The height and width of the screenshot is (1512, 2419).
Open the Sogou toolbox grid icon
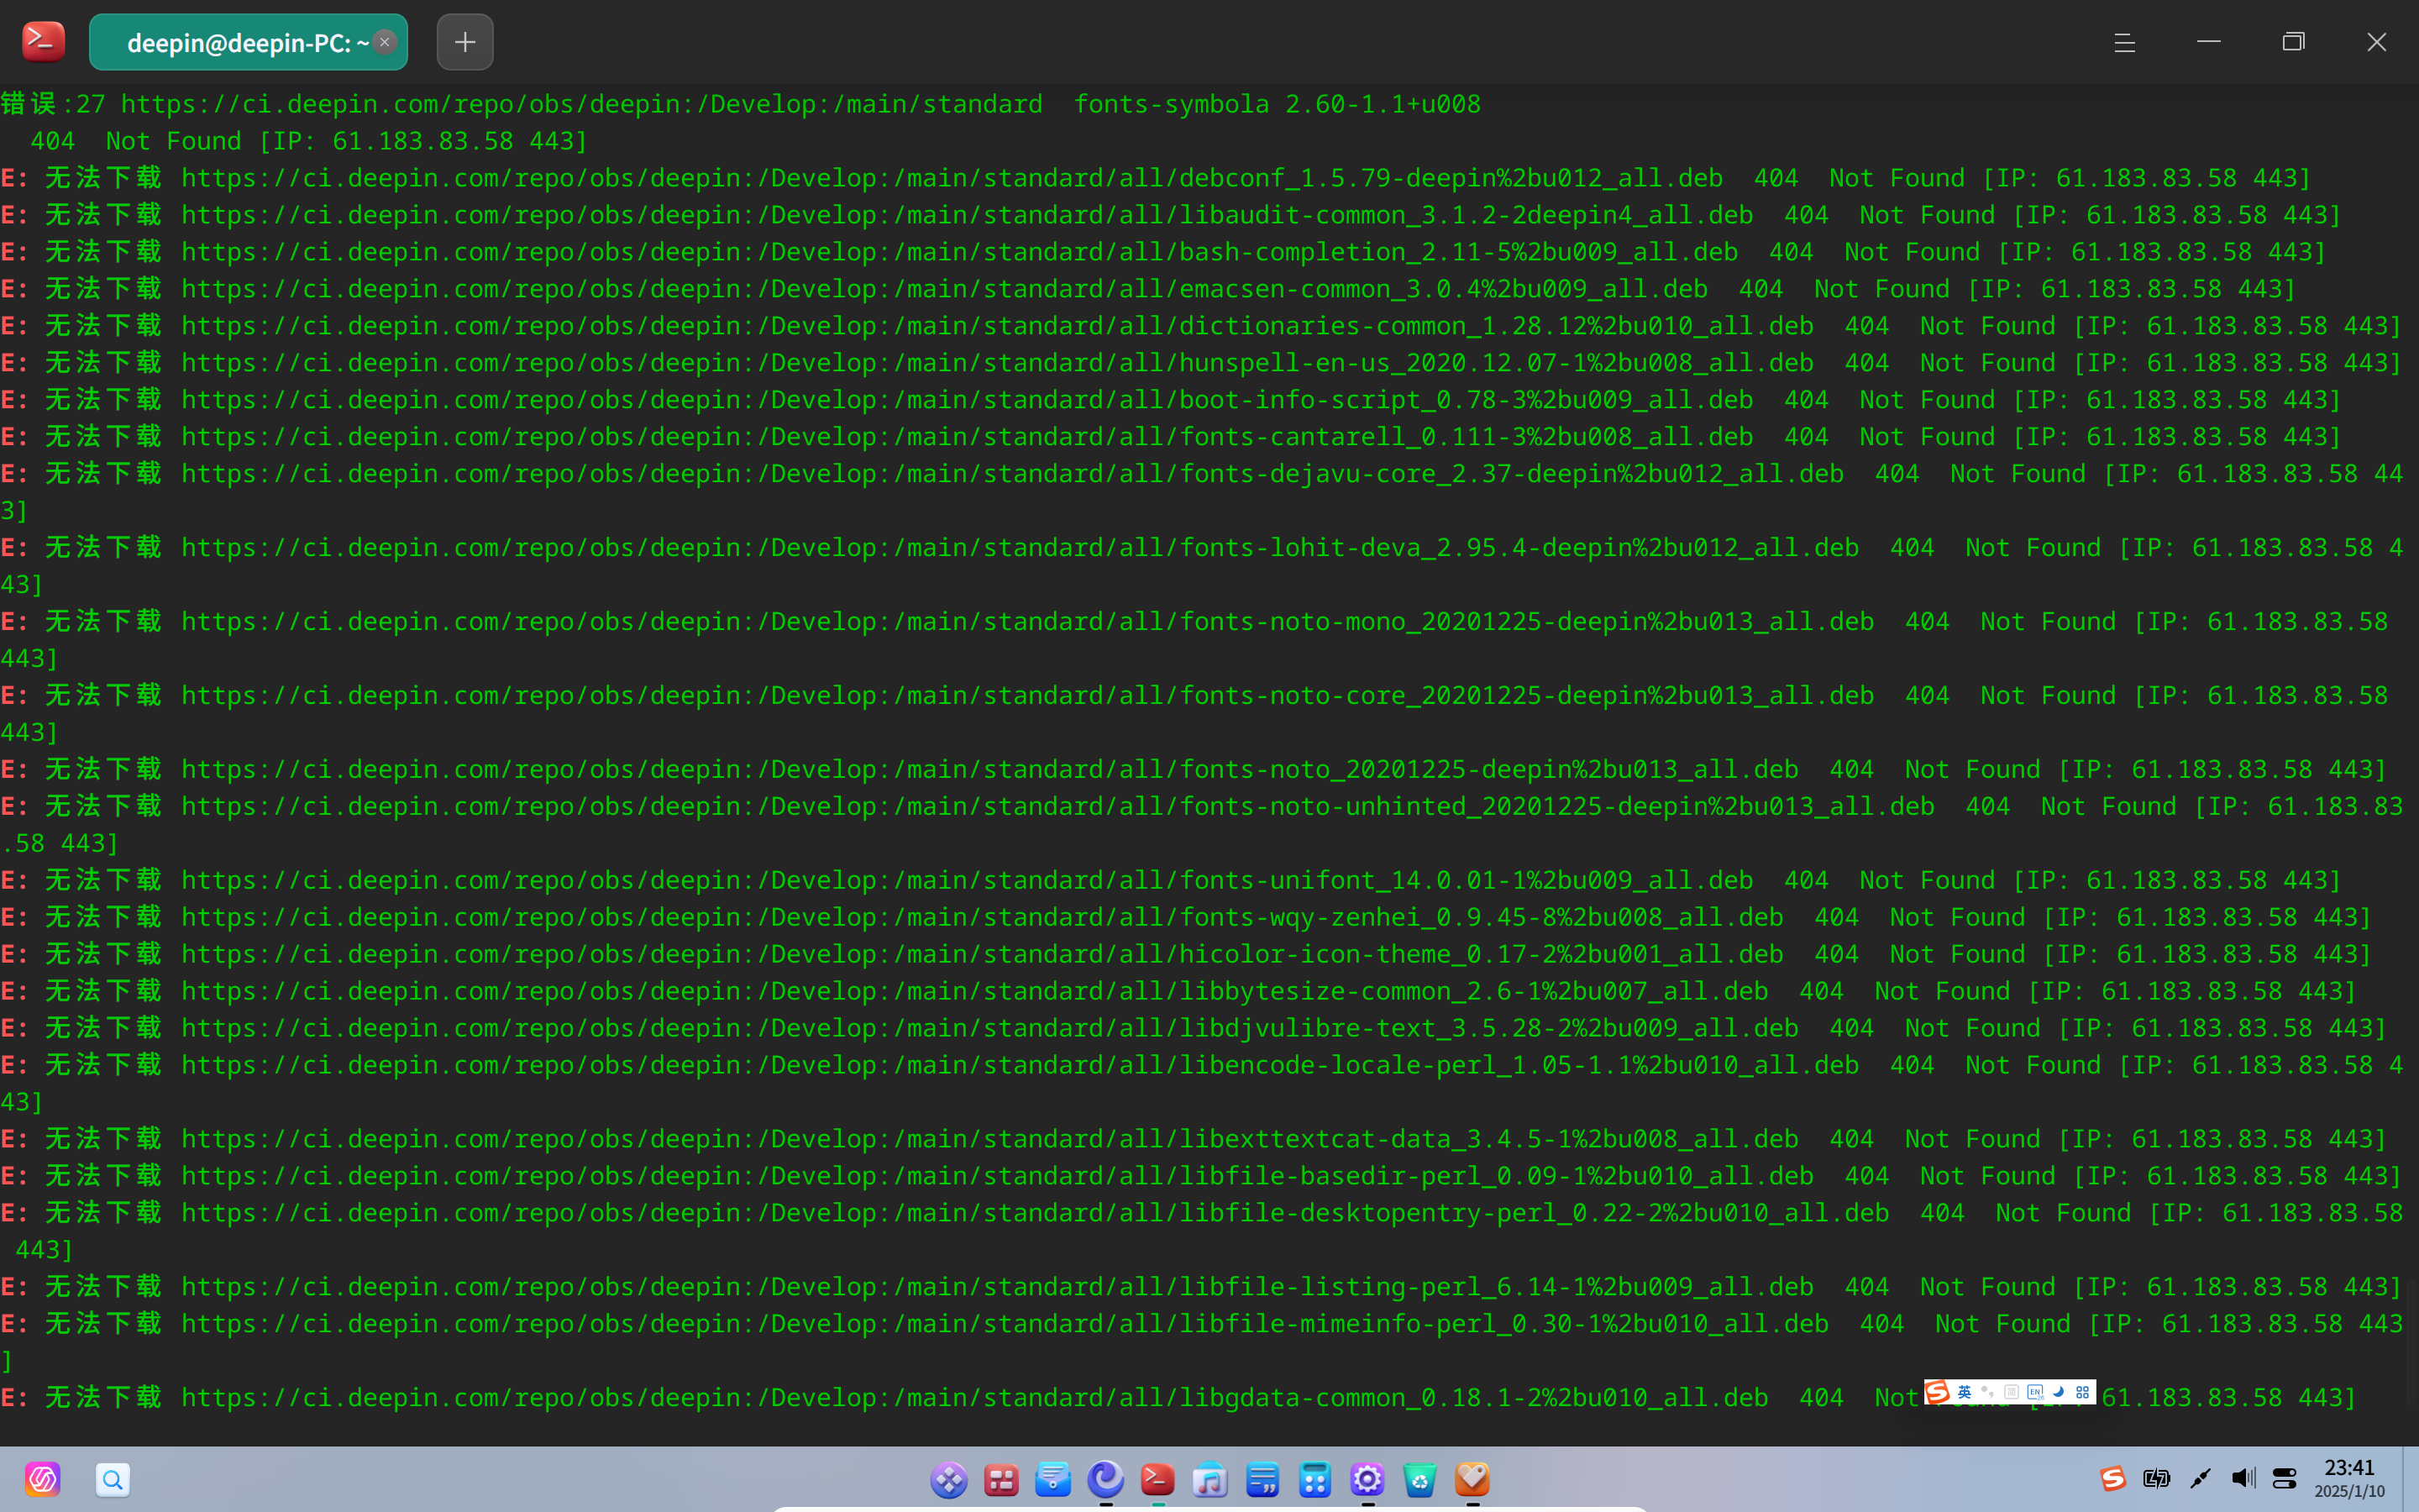2082,1392
